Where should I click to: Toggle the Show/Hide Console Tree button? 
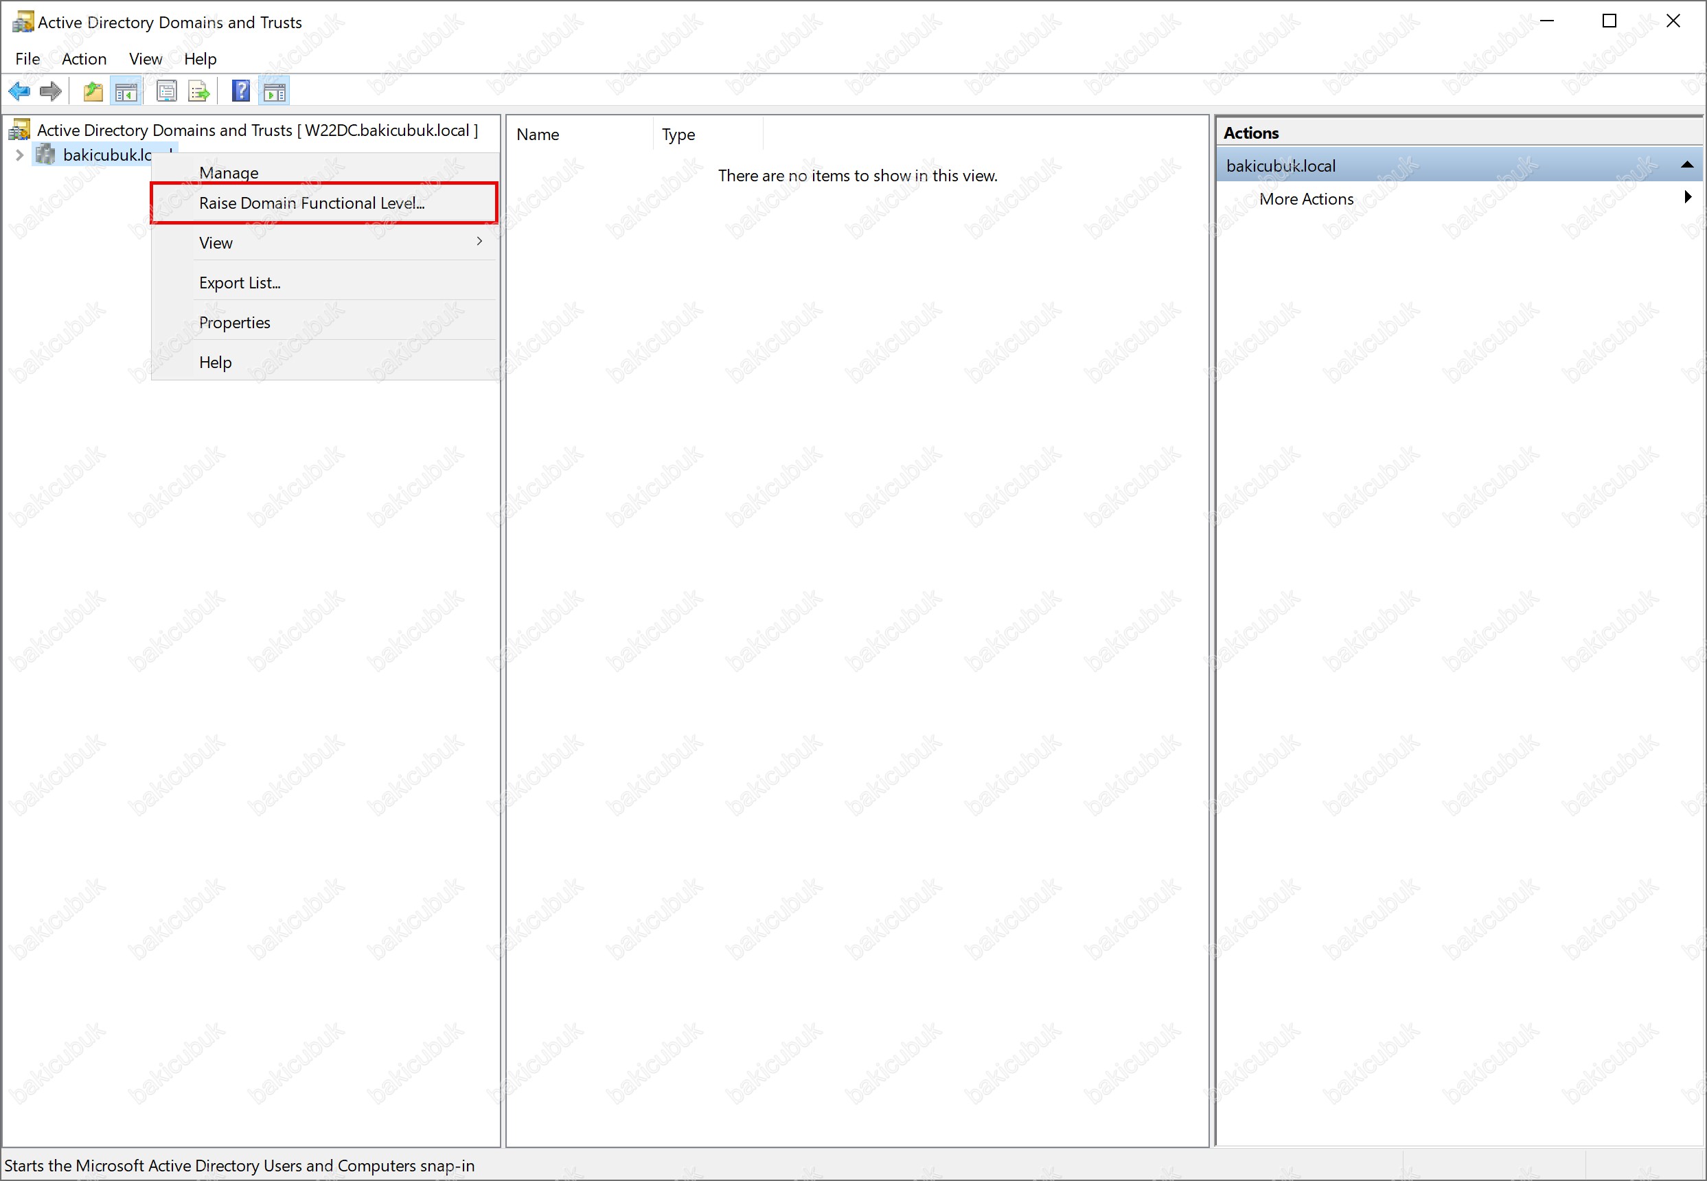tap(126, 92)
